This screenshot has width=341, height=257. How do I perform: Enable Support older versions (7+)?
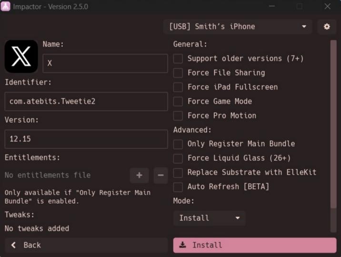click(178, 59)
